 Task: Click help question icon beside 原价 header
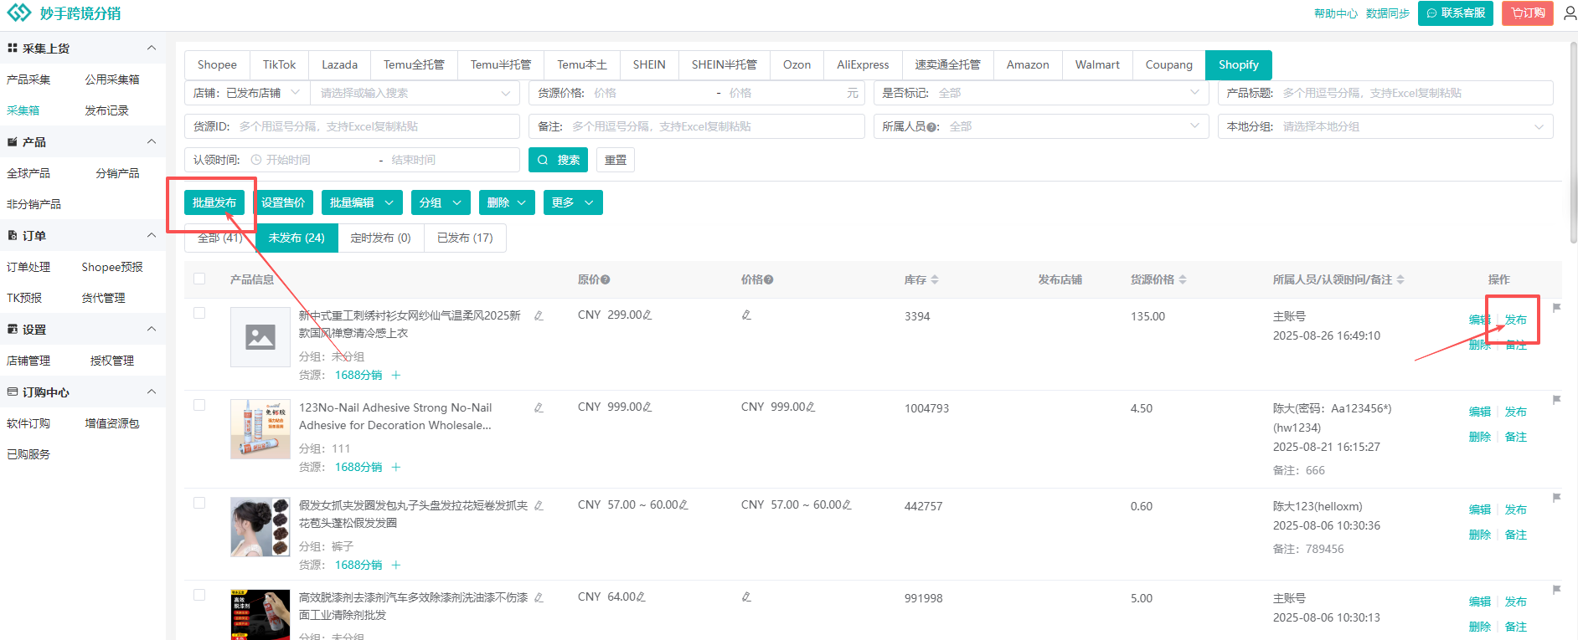click(x=606, y=280)
